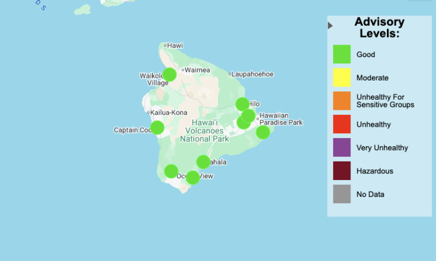Image resolution: width=436 pixels, height=261 pixels.
Task: Click the Hawaiian Paradise Park label
Action: click(281, 119)
